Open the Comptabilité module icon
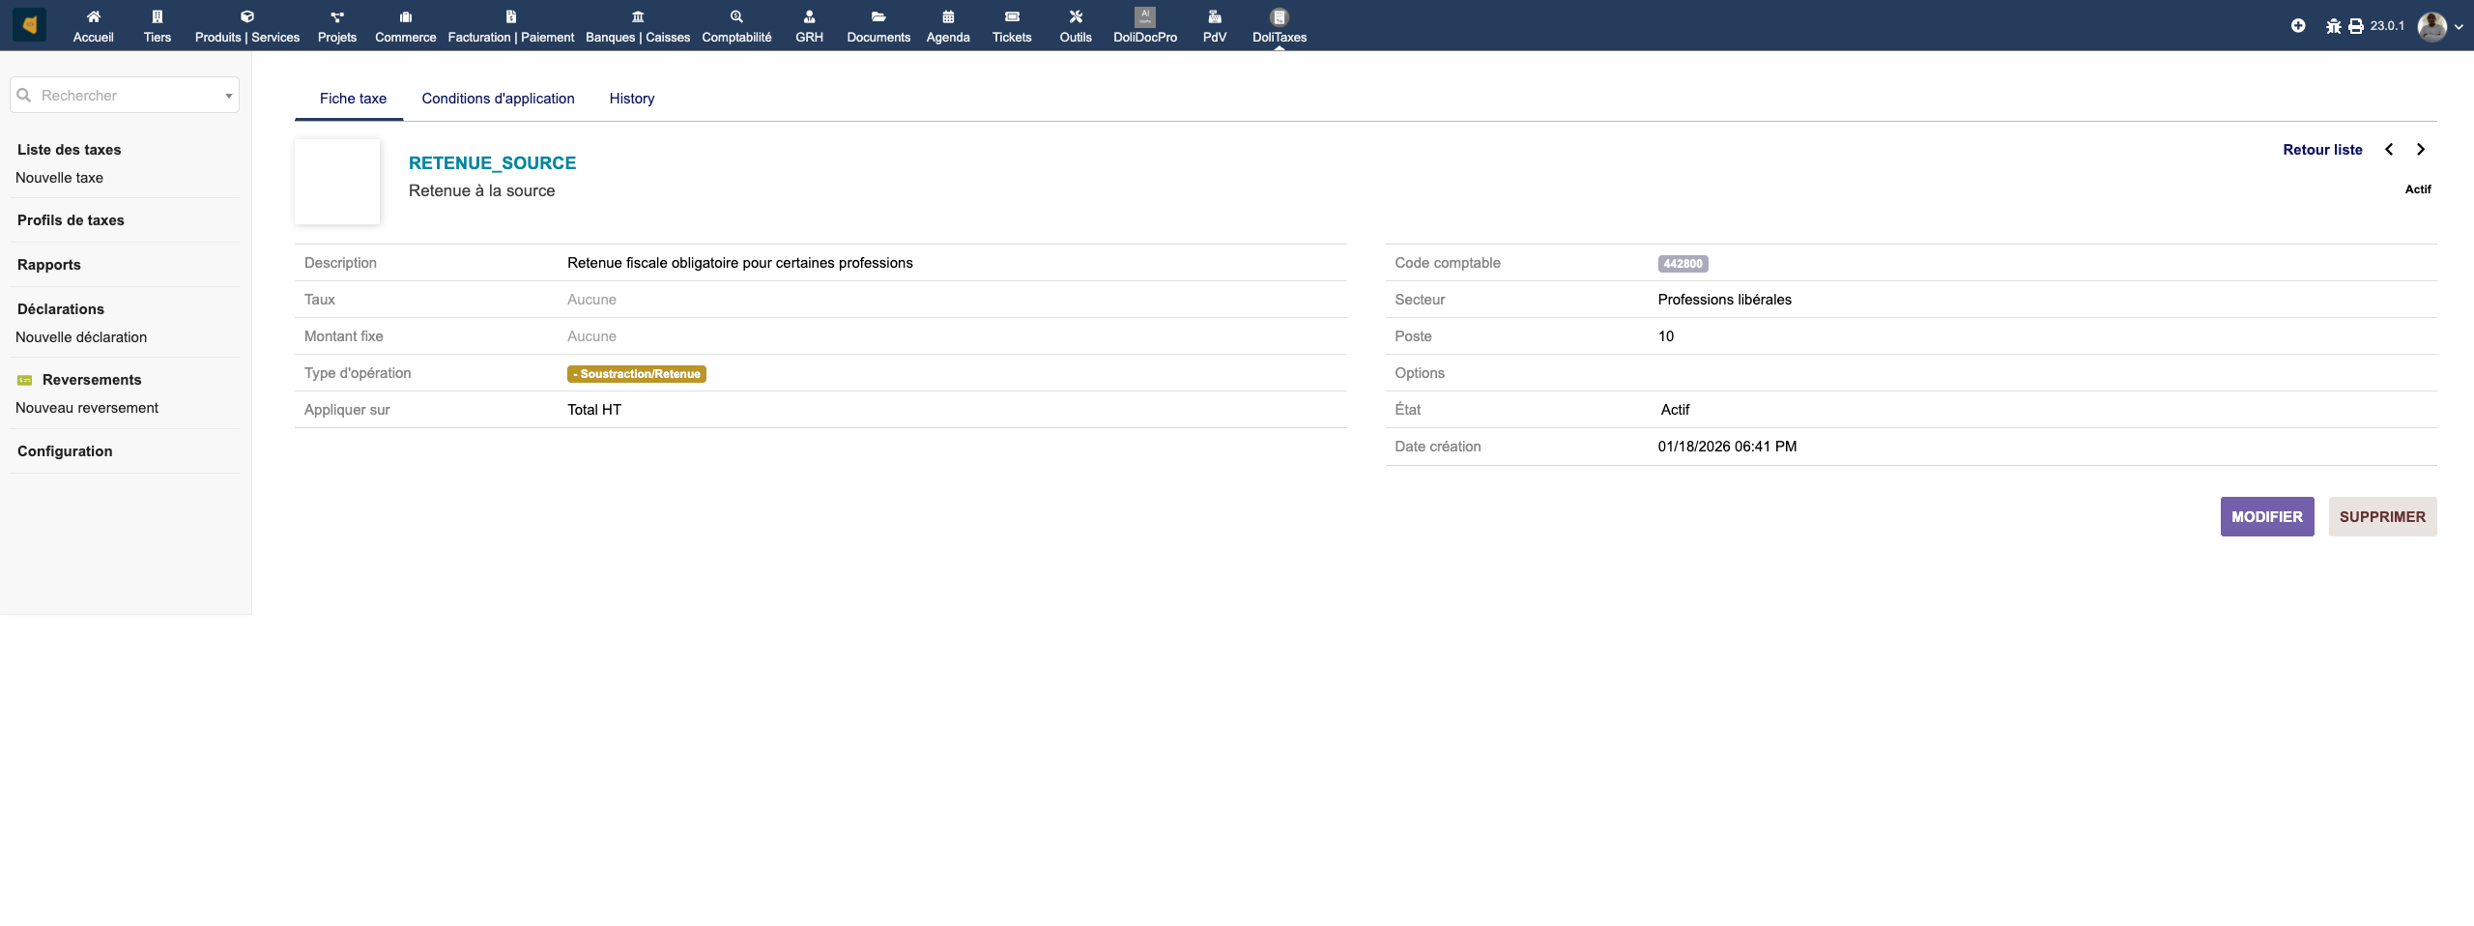Viewport: 2474px width, 926px height. (736, 17)
